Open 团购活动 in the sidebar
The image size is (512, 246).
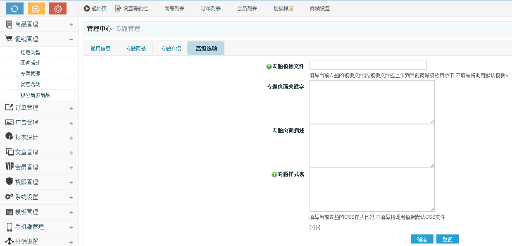(x=31, y=63)
